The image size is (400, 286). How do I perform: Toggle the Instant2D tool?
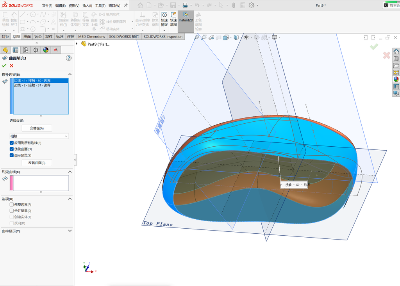point(186,21)
